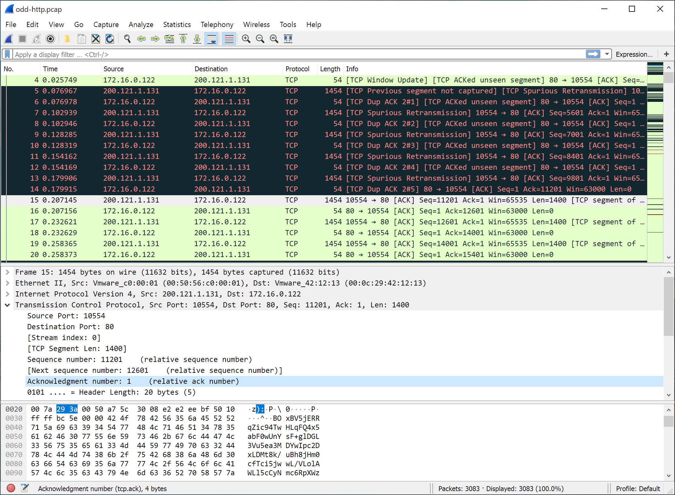Viewport: 675px width, 495px height.
Task: Add a new filter button with plus
Action: 667,54
